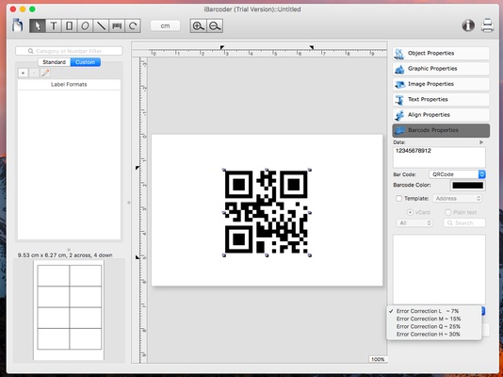This screenshot has width=503, height=377.
Task: Select the Oval tool
Action: coord(85,25)
